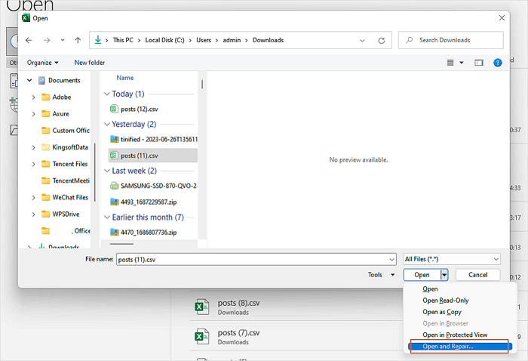The height and width of the screenshot is (361, 528).
Task: Collapse the Yesterday (2) group
Action: click(107, 124)
